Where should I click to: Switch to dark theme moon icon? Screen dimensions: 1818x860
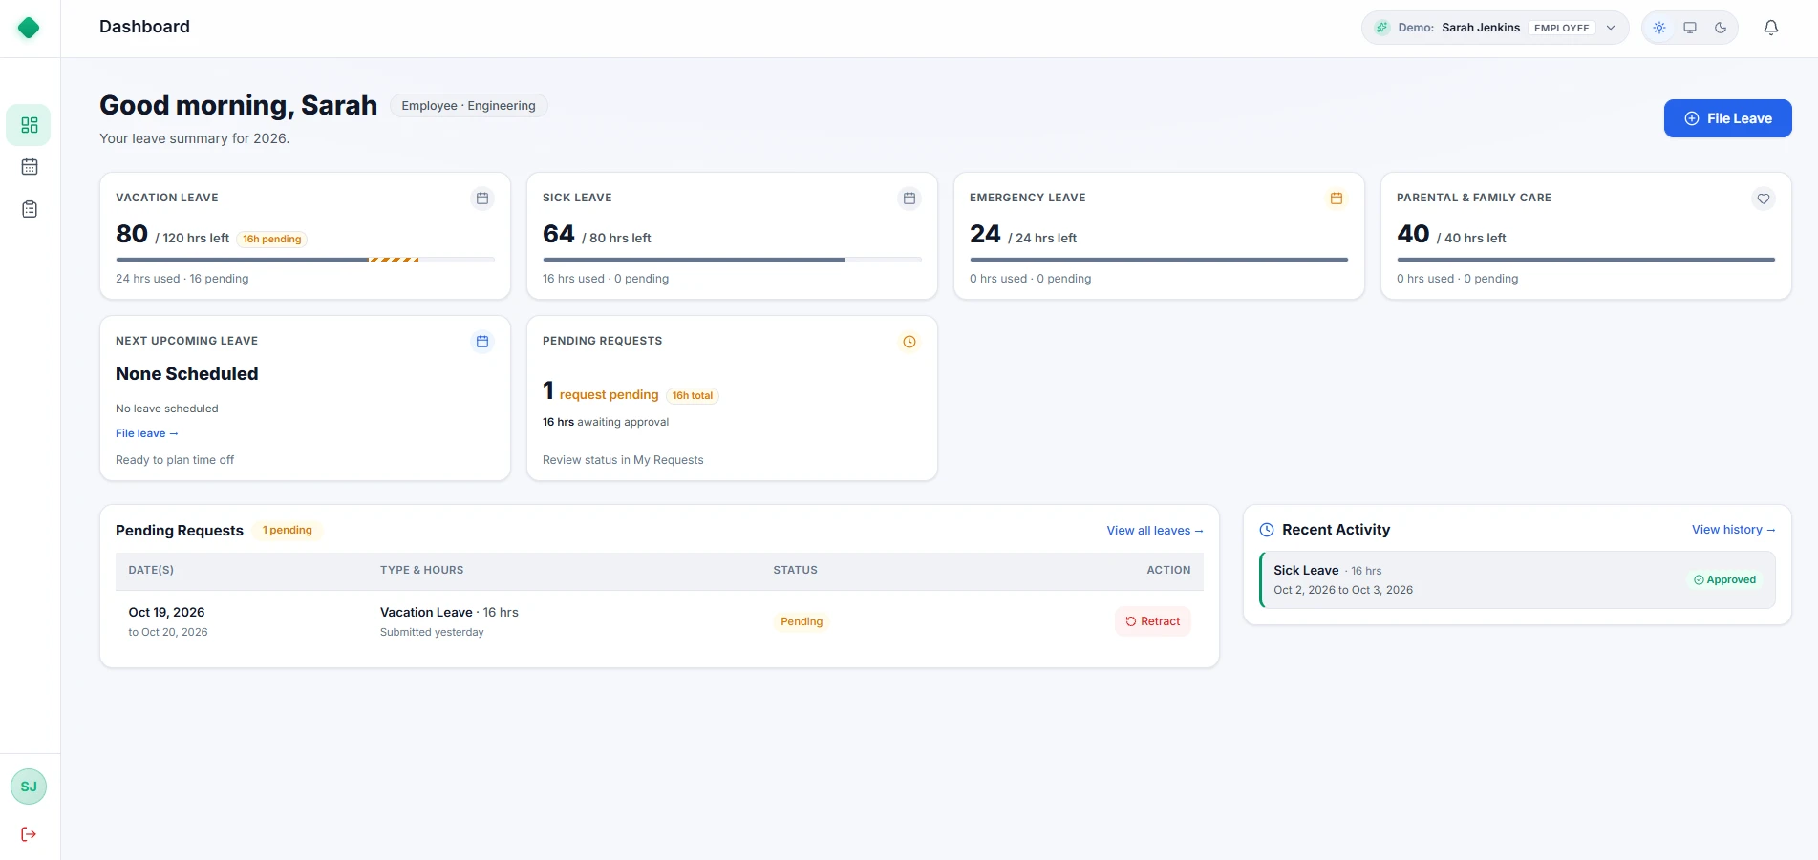tap(1721, 28)
